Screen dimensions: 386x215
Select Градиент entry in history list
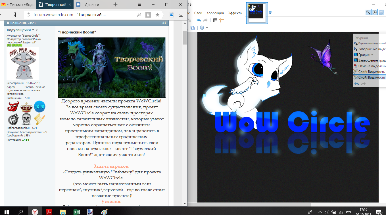(x=365, y=55)
